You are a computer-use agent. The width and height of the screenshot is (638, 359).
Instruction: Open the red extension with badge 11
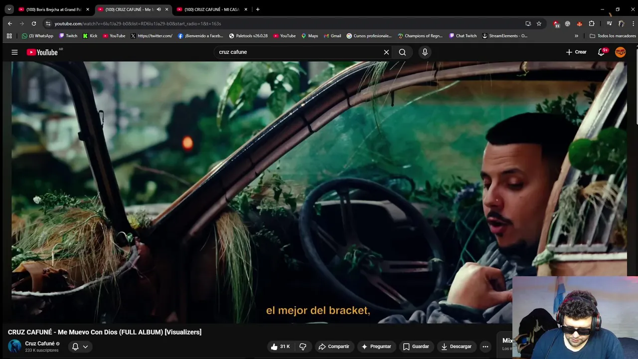tap(556, 23)
